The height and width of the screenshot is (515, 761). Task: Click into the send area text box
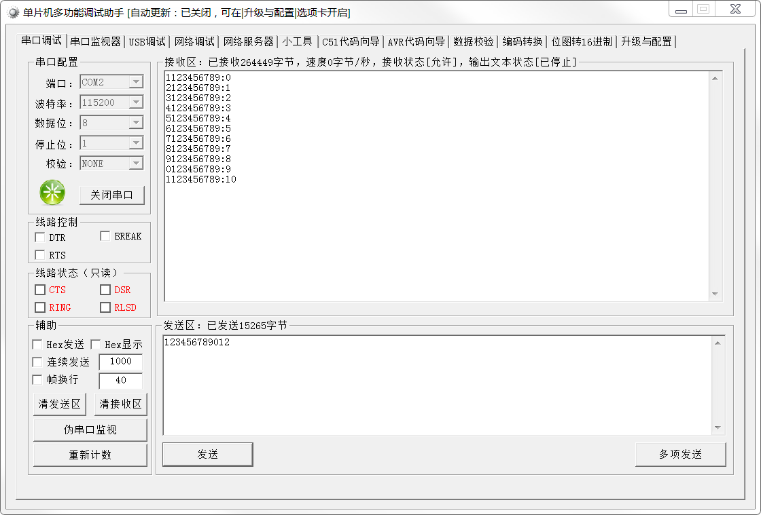[x=438, y=385]
